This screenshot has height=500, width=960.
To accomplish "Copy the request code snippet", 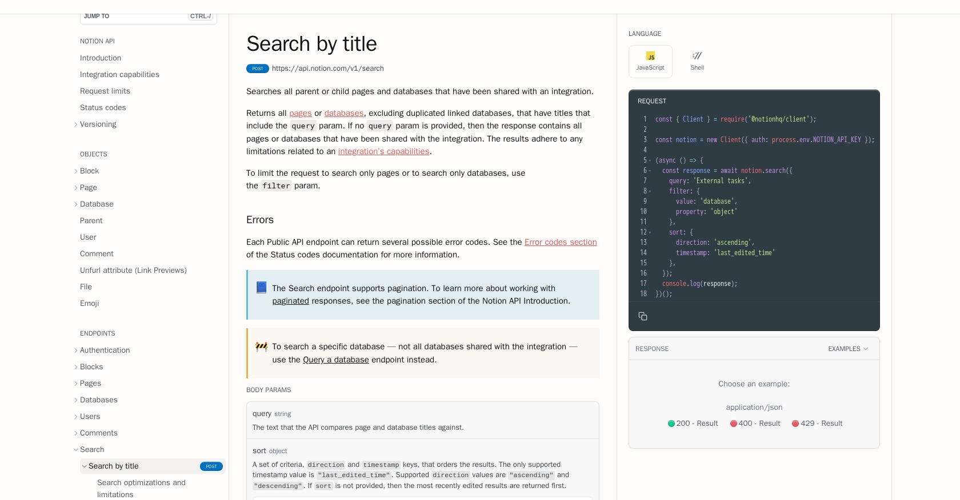I will click(643, 316).
